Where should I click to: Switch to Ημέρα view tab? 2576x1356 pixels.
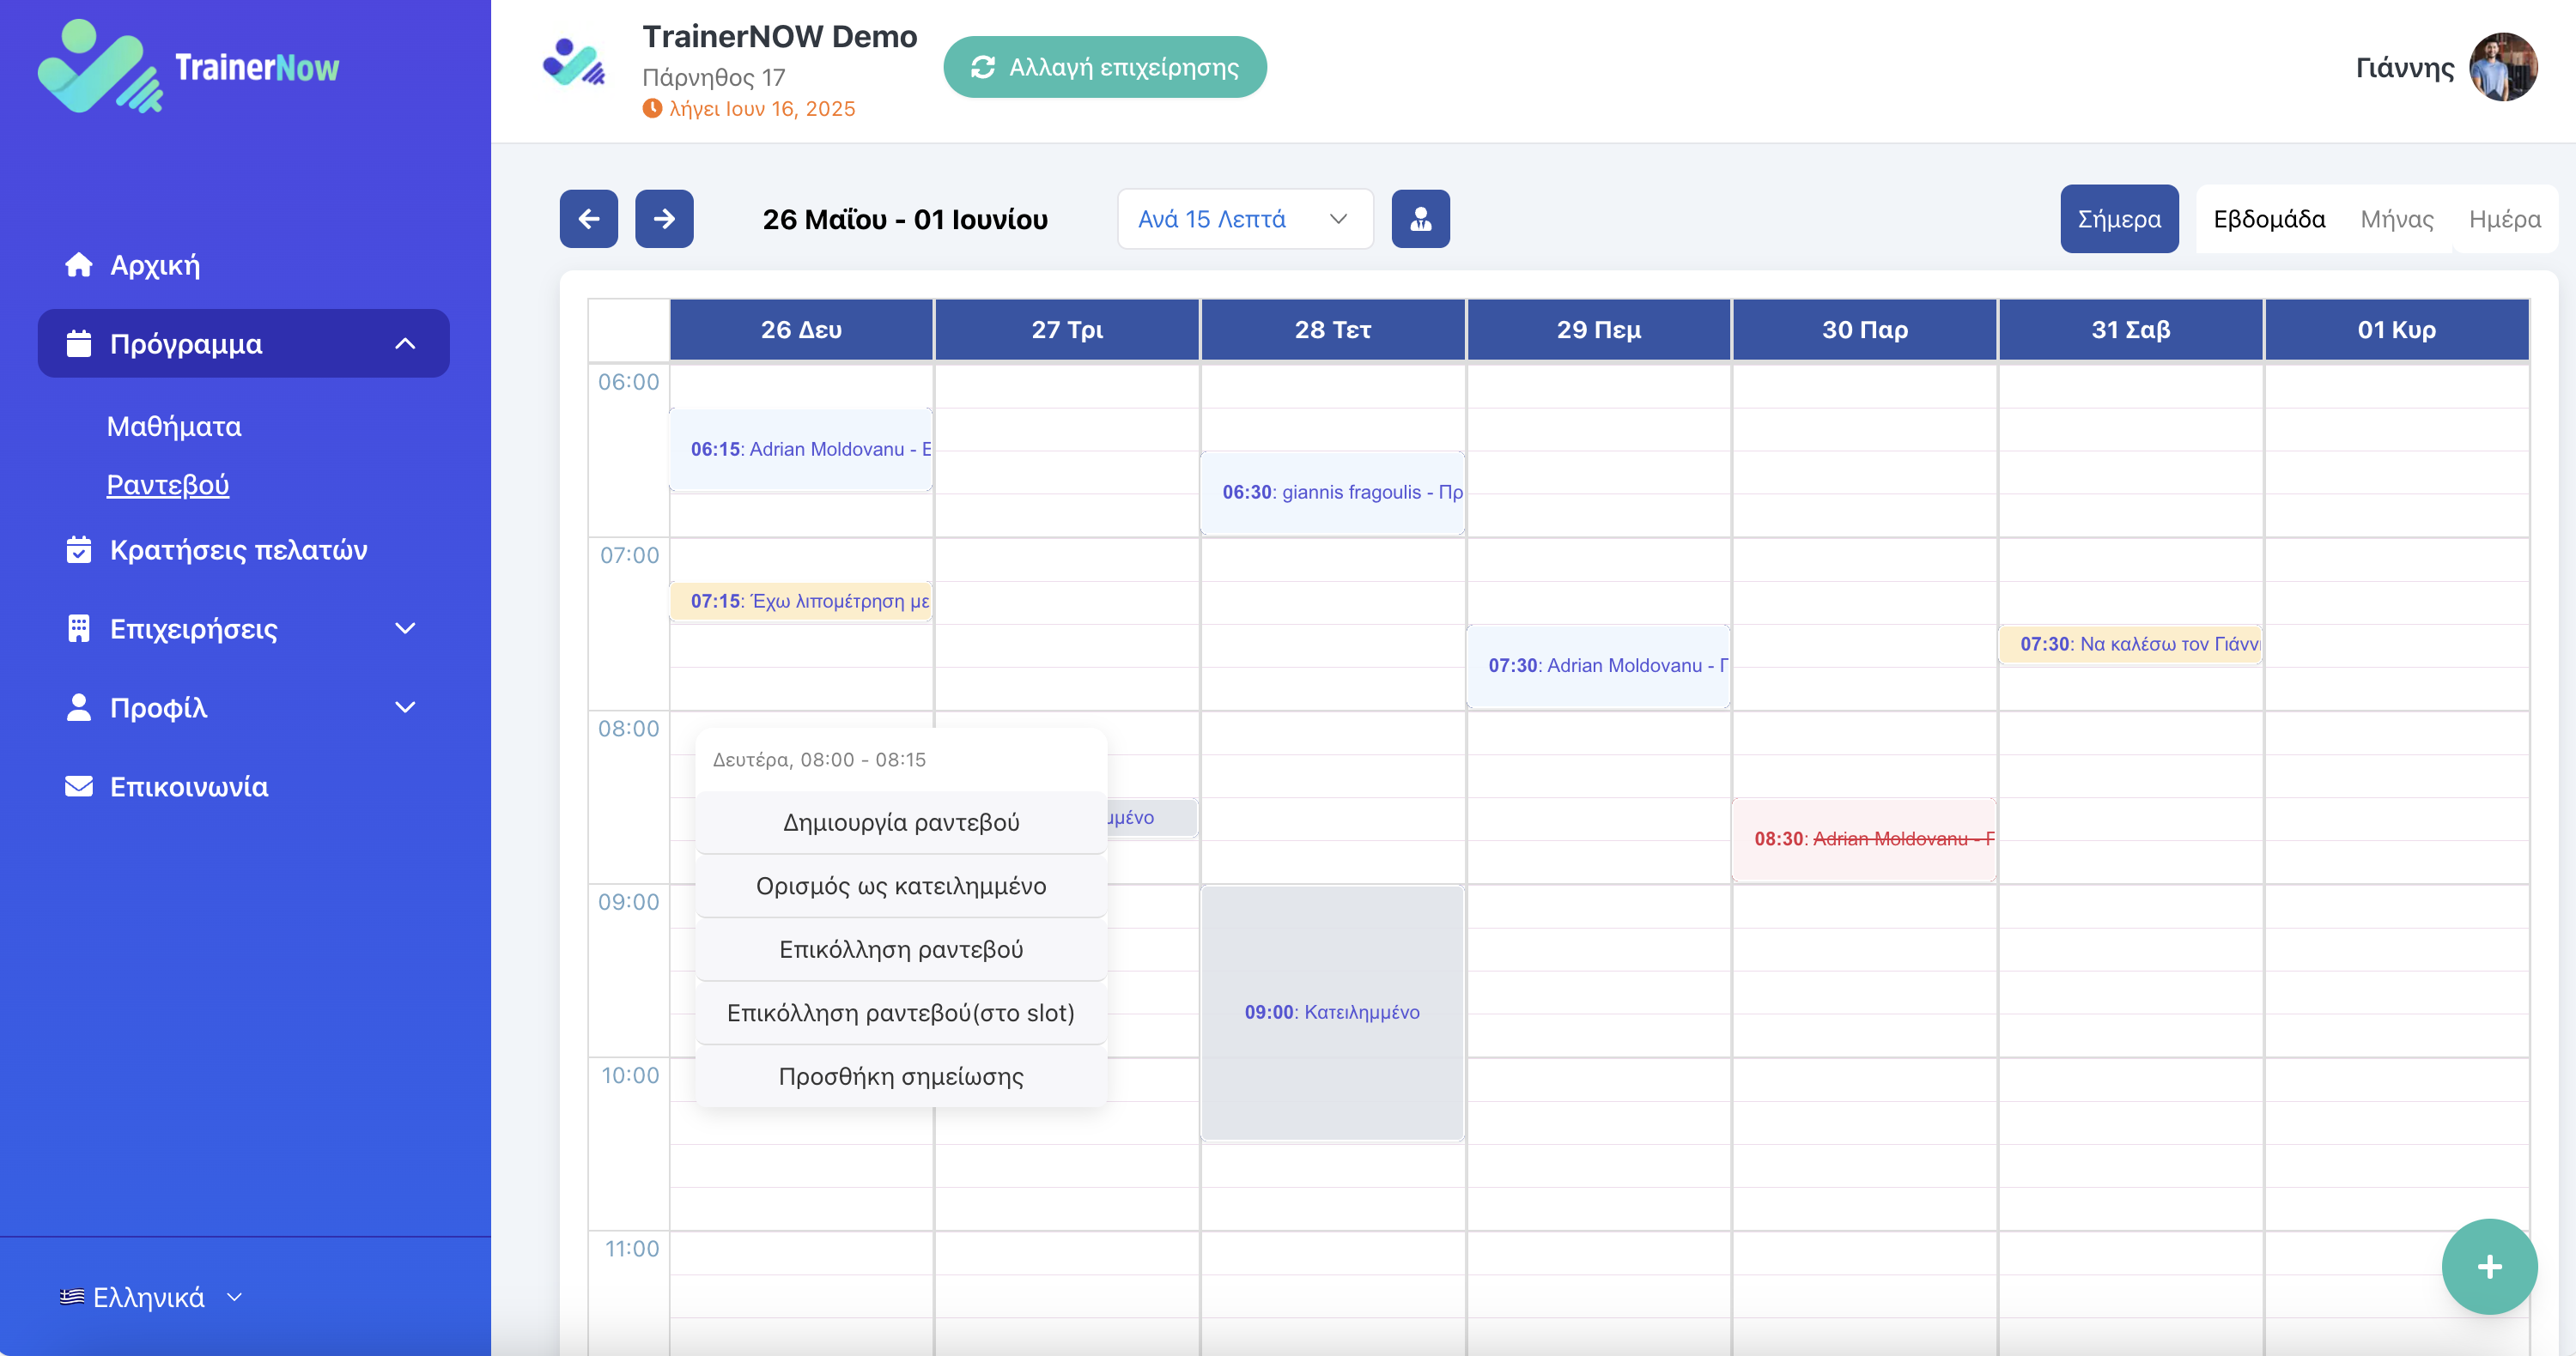(2504, 219)
